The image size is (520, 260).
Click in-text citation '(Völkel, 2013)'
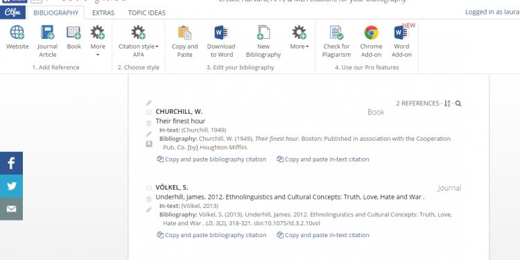pos(200,206)
